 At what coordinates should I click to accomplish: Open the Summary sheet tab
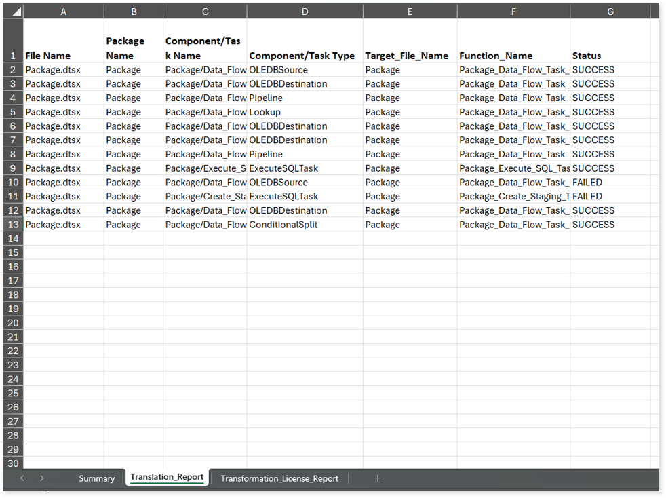click(x=96, y=478)
